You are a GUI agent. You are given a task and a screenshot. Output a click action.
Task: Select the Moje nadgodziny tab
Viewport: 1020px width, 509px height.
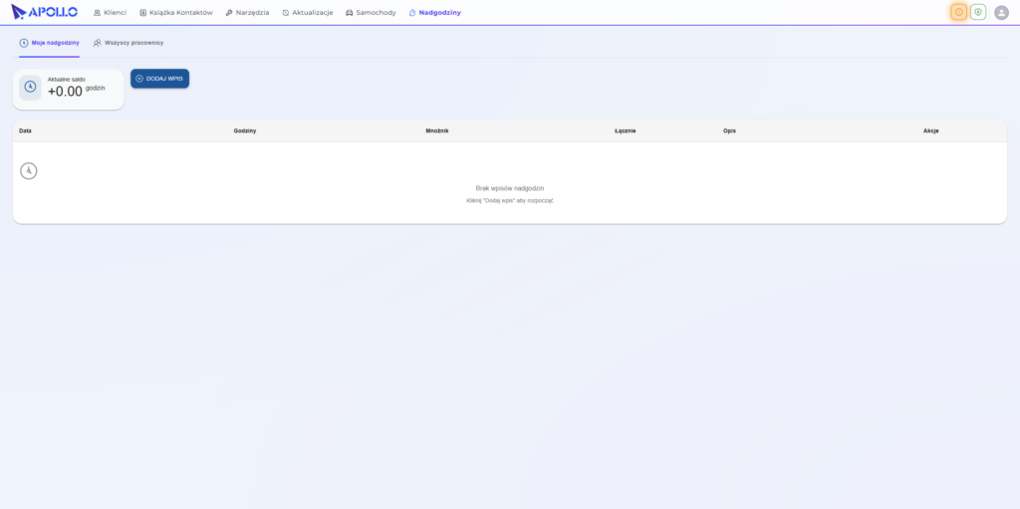coord(50,43)
